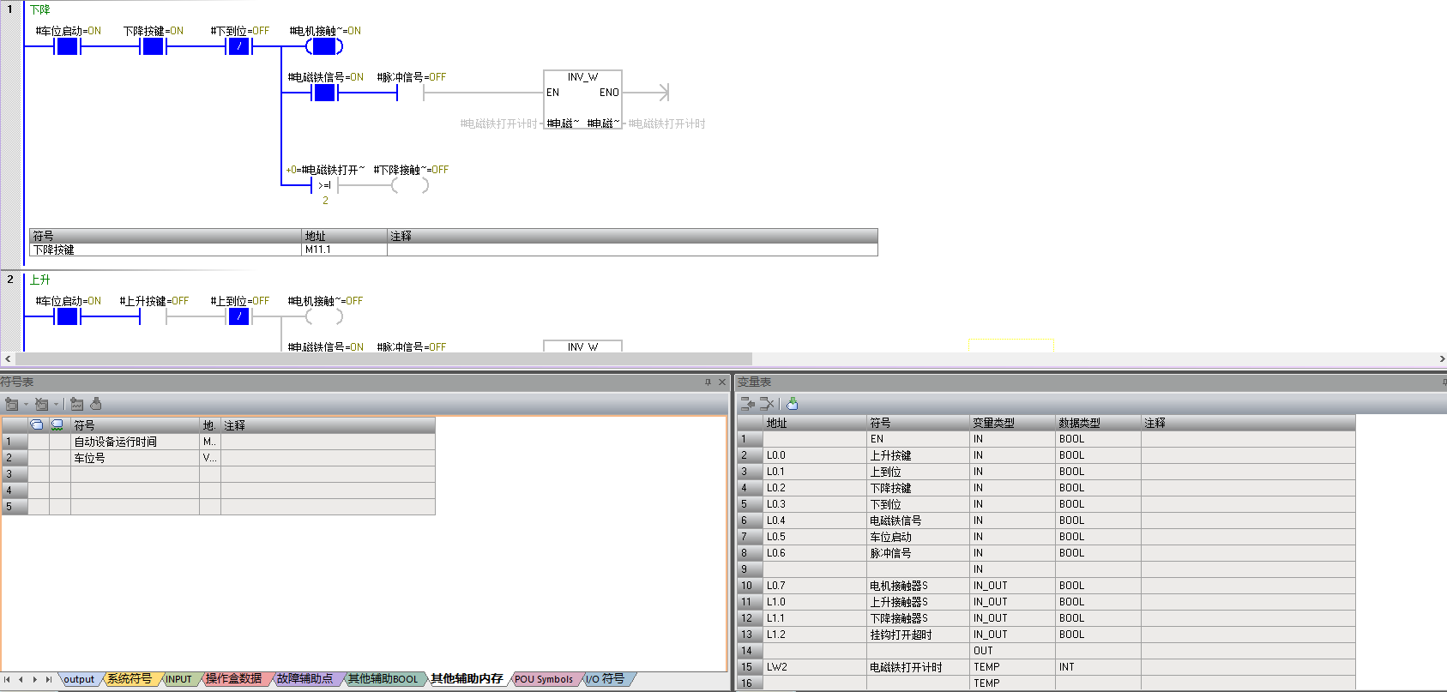Click the 电磁铁信号 contact in network 1
Image resolution: width=1447 pixels, height=692 pixels.
(x=324, y=93)
